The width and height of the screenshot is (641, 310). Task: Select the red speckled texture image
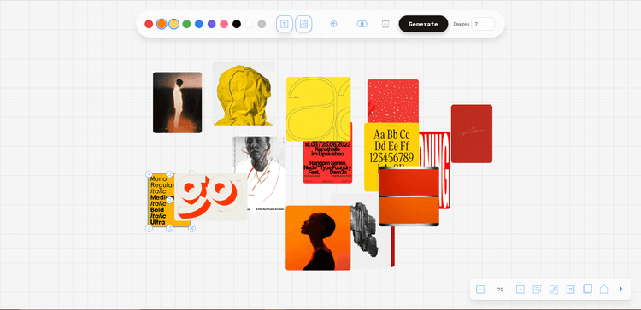click(x=393, y=101)
